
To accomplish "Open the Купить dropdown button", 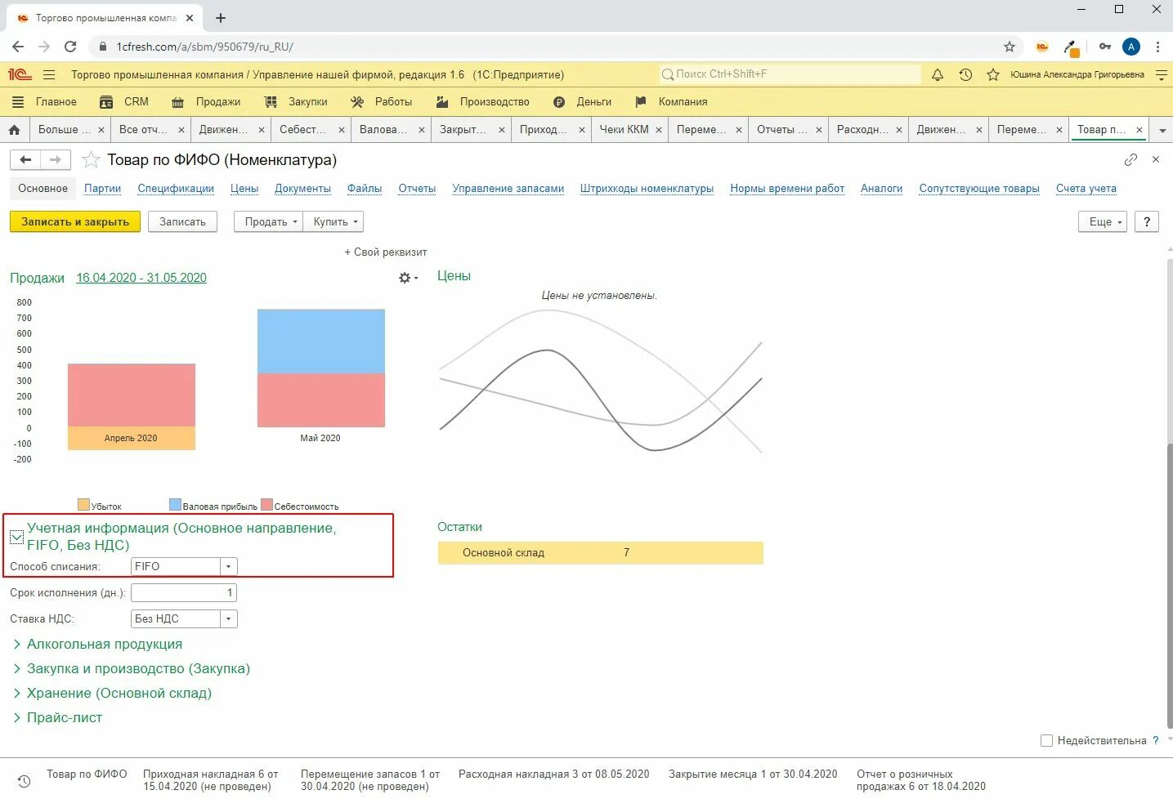I will point(334,221).
